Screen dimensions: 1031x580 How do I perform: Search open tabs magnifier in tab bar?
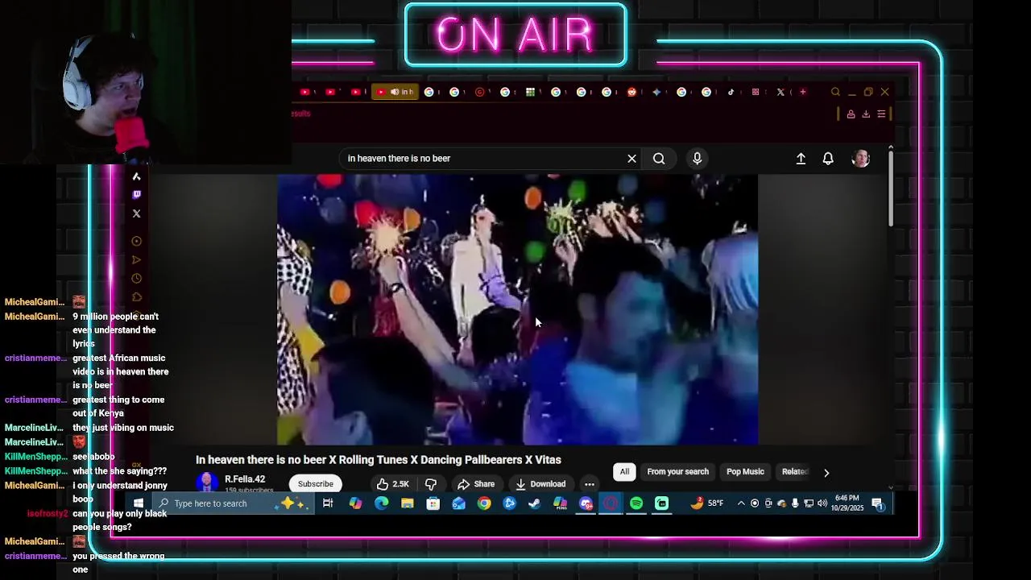pyautogui.click(x=835, y=92)
